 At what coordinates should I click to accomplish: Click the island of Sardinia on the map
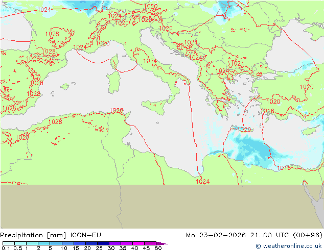click(x=113, y=82)
